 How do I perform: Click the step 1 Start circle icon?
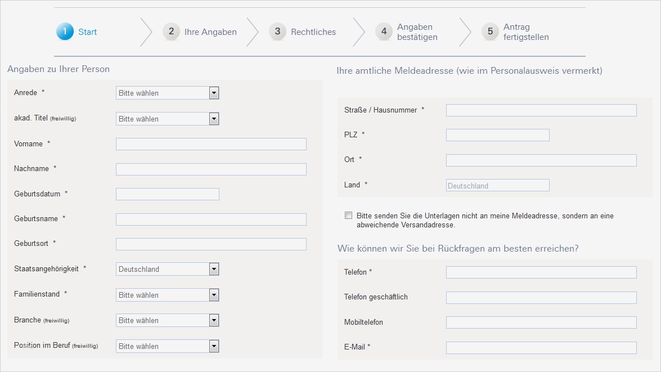pyautogui.click(x=65, y=32)
